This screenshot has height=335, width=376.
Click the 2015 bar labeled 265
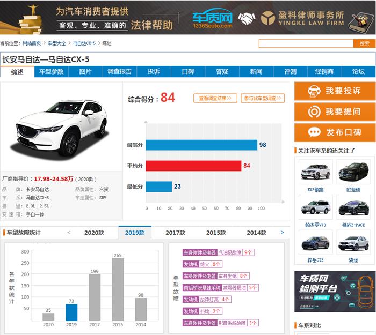coord(118,289)
